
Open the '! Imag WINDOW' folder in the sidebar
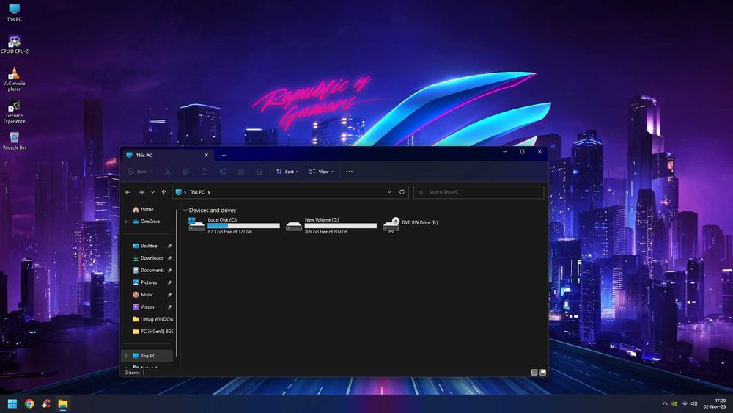tap(152, 319)
